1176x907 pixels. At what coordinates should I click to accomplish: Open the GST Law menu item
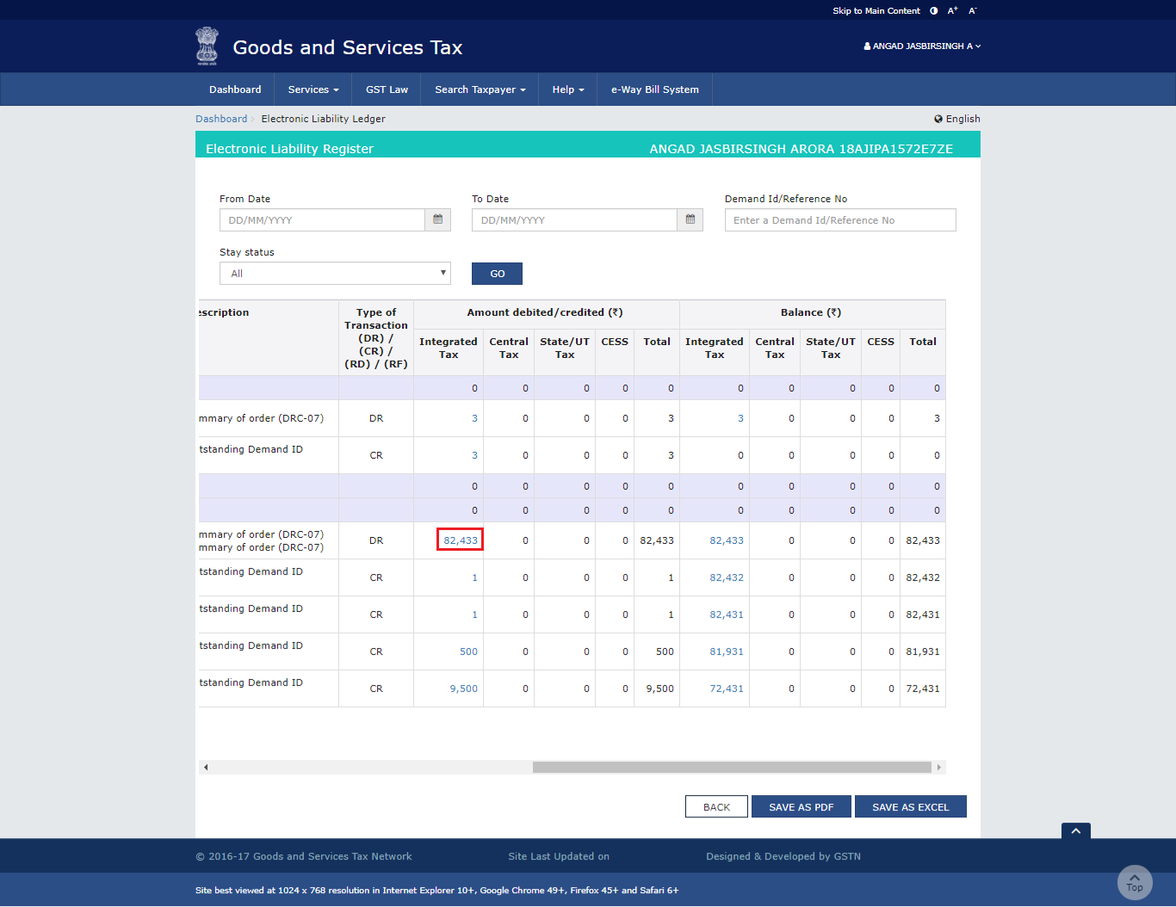387,89
